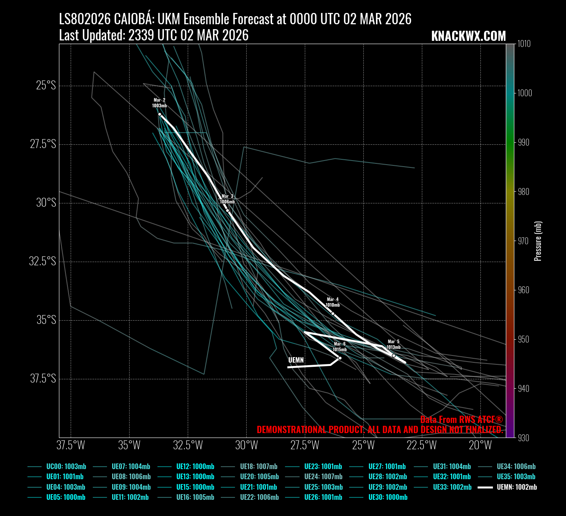Image resolution: width=566 pixels, height=516 pixels.
Task: Click the pressure colorbar near 990
Action: coord(510,142)
